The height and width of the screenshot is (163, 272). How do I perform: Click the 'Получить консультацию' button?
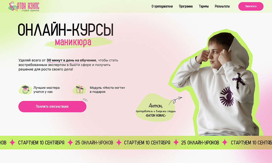pyautogui.click(x=52, y=106)
